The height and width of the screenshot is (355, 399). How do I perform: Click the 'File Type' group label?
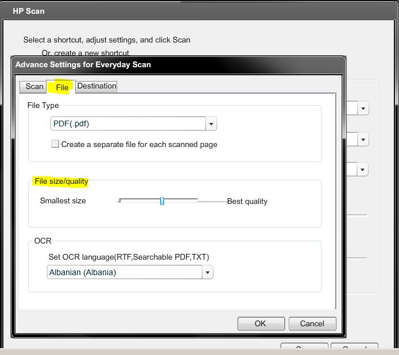pos(43,106)
